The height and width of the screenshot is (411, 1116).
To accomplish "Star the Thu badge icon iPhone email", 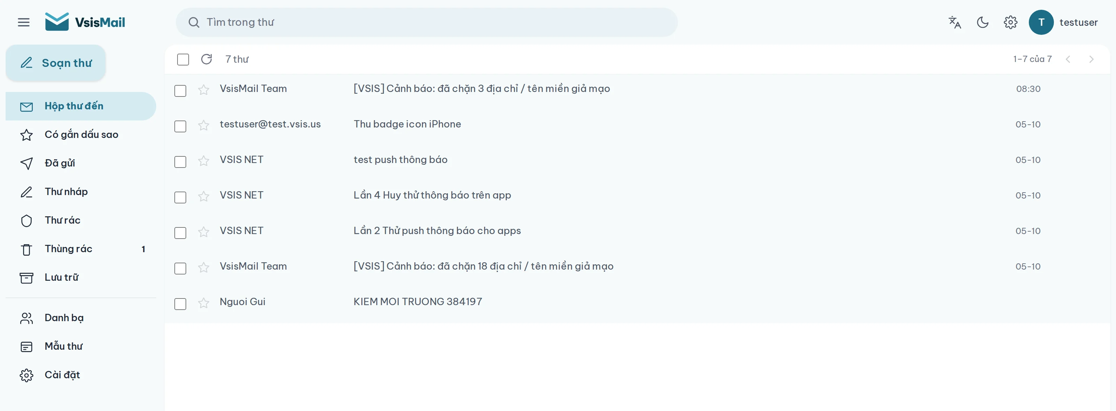I will (204, 125).
